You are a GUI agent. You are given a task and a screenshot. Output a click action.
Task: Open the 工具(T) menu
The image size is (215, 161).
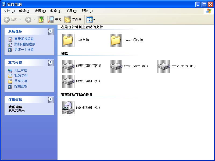click(71, 11)
